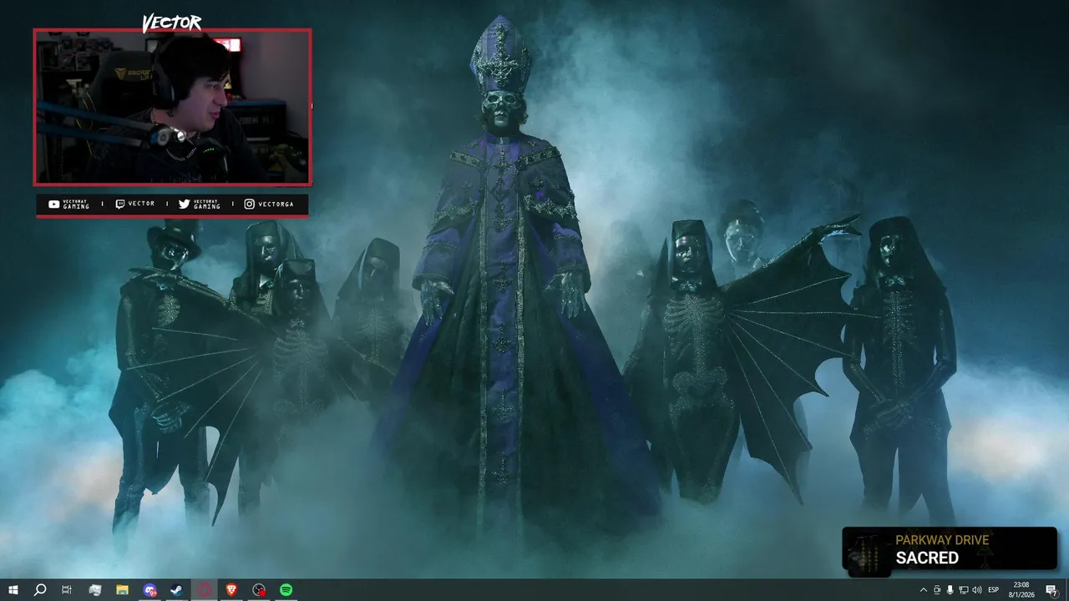Viewport: 1069px width, 601px height.
Task: Click the YouTube VectorAT Gaming label
Action: pos(68,204)
